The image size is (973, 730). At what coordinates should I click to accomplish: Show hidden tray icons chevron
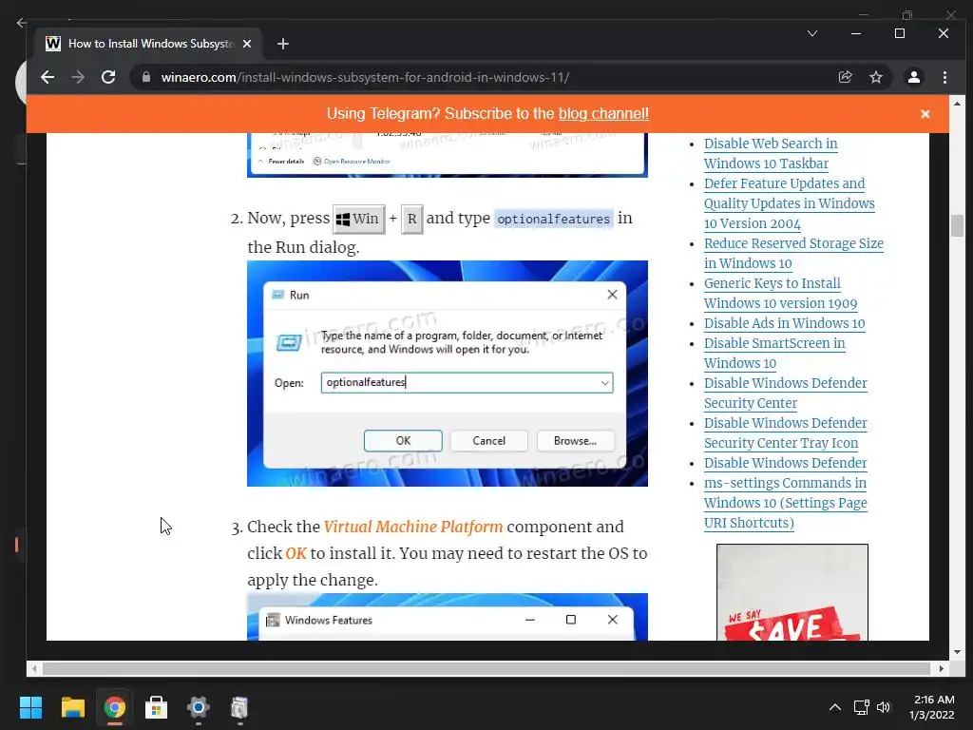click(835, 707)
